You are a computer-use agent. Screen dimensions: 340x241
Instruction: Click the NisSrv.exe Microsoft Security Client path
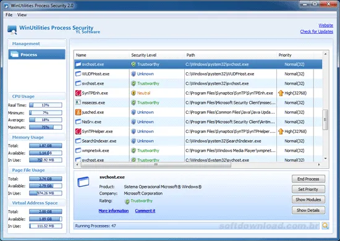click(230, 122)
